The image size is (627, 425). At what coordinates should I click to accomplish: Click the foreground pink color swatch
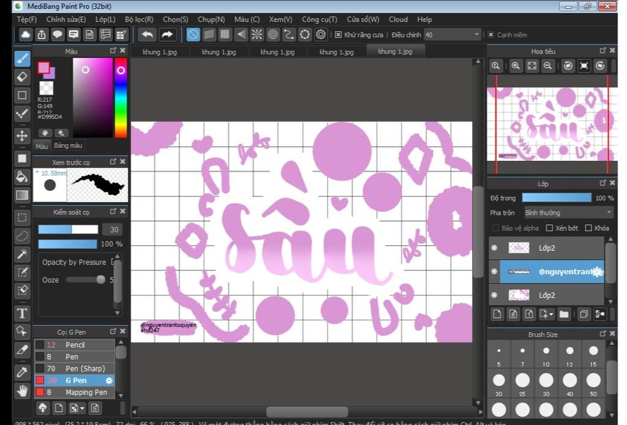coord(43,67)
